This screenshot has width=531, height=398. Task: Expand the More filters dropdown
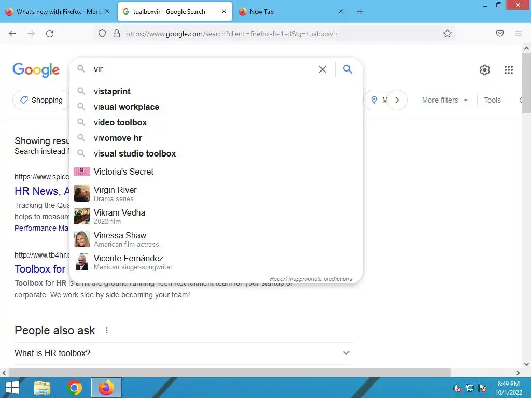pyautogui.click(x=444, y=100)
